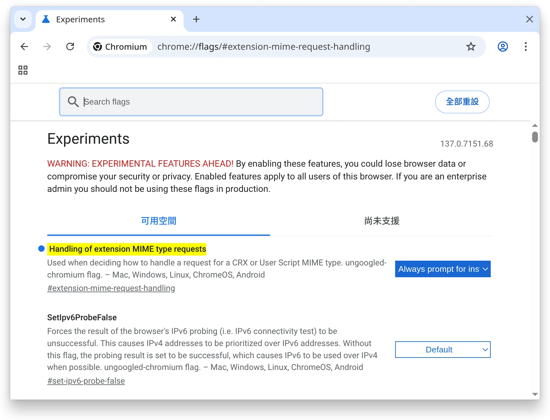Open the SetIpv6ProbeFalse Default dropdown
Screen dimensions: 550x420
[x=442, y=350]
